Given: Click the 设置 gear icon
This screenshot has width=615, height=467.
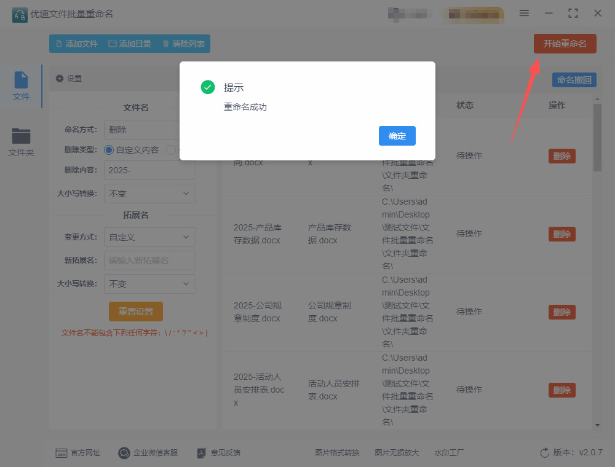Looking at the screenshot, I should (x=60, y=79).
